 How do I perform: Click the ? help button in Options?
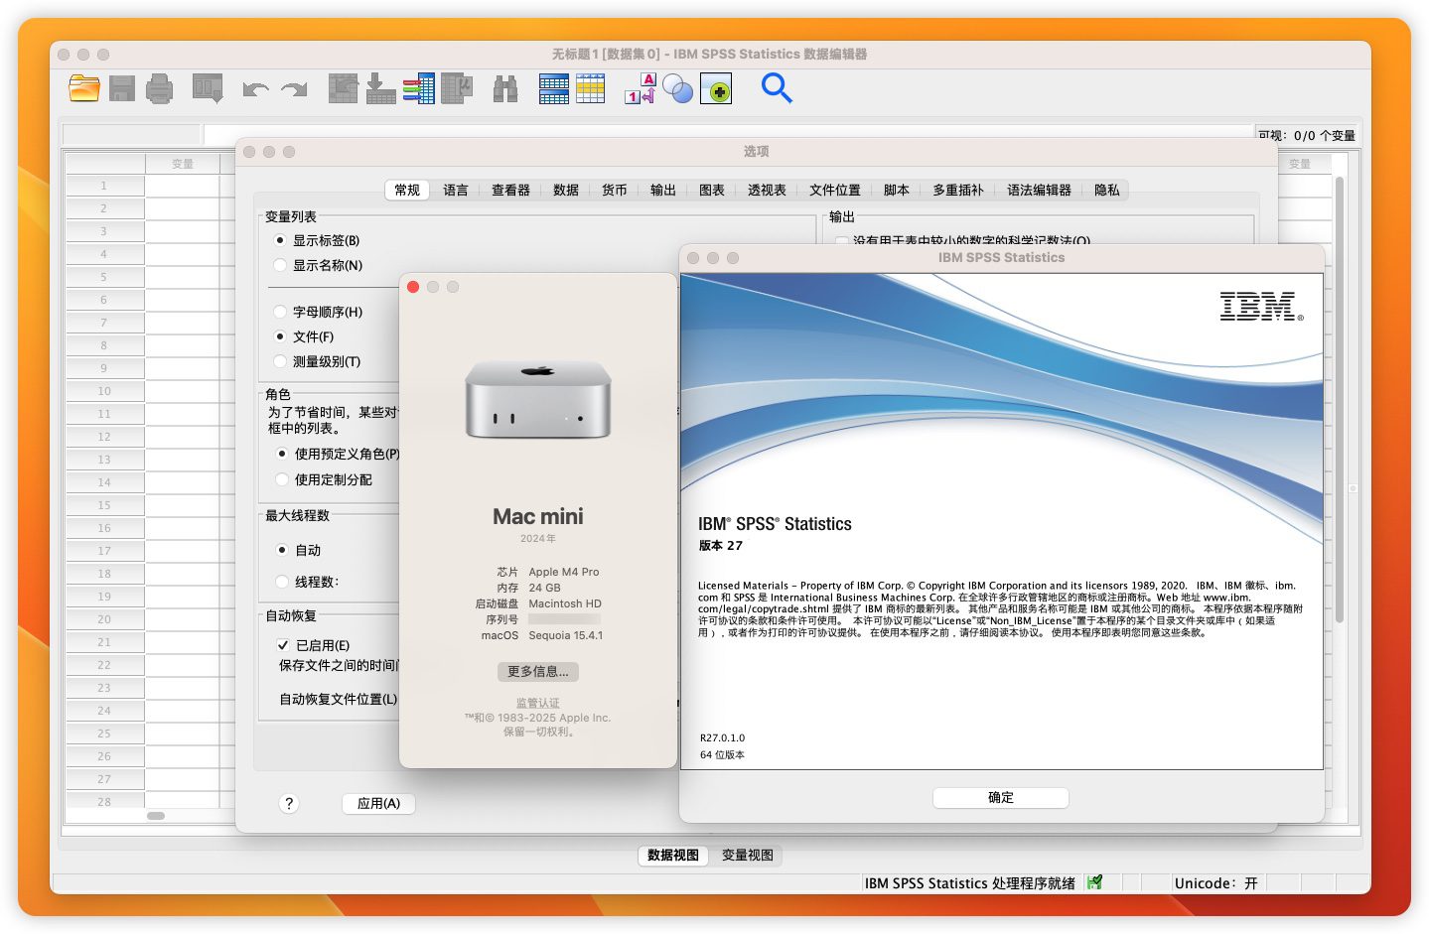tap(289, 804)
